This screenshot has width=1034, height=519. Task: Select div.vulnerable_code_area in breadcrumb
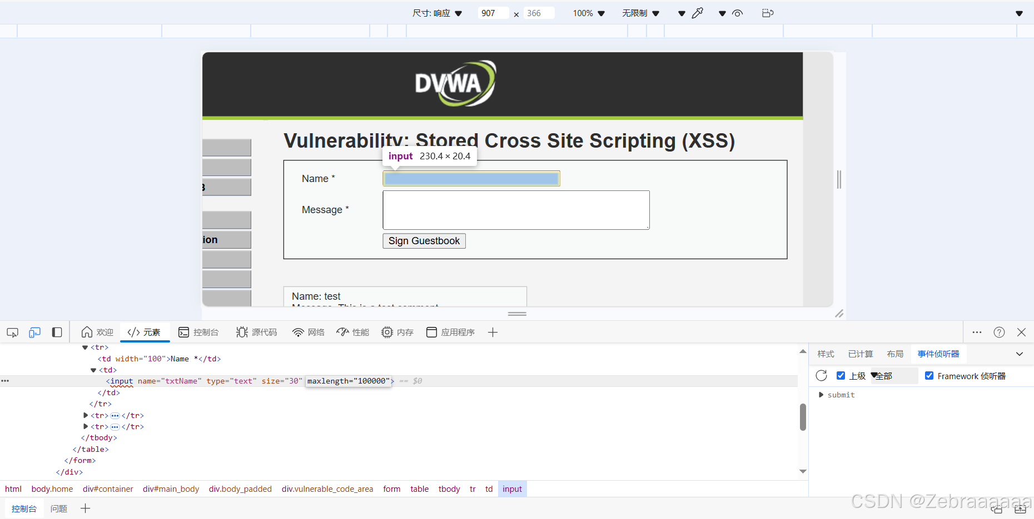point(327,489)
